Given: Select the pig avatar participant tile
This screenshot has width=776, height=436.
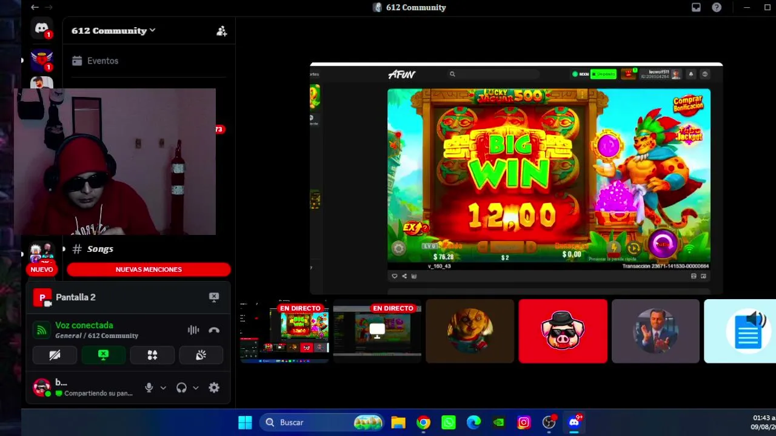Looking at the screenshot, I should (563, 331).
